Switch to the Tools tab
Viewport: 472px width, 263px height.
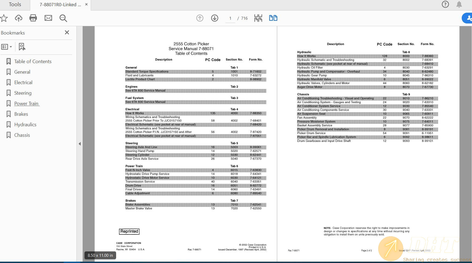(15, 5)
